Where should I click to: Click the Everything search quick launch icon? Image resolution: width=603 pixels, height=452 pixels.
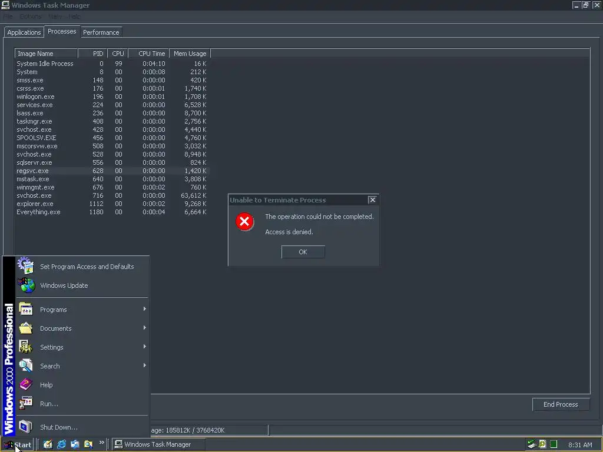(88, 444)
